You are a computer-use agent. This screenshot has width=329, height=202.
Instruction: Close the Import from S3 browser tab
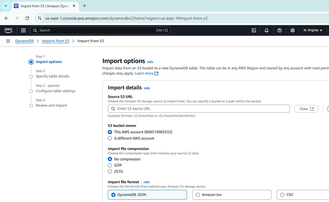pyautogui.click(x=74, y=6)
